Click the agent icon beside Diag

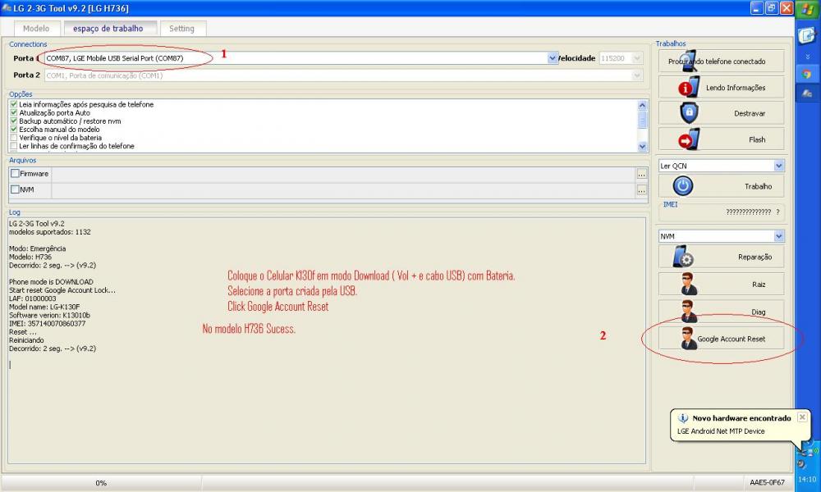pyautogui.click(x=689, y=311)
